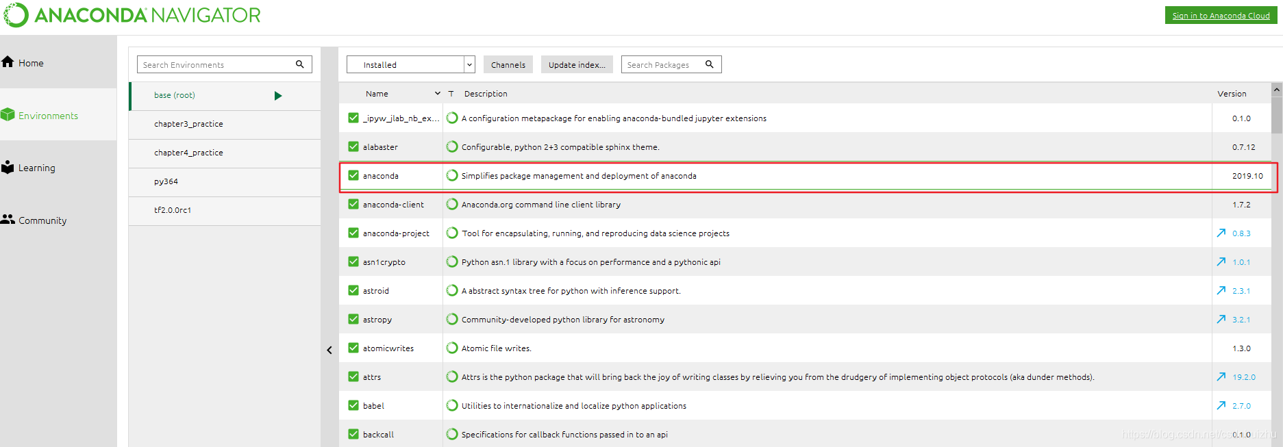Click package type icon for alabaster

pyautogui.click(x=452, y=146)
